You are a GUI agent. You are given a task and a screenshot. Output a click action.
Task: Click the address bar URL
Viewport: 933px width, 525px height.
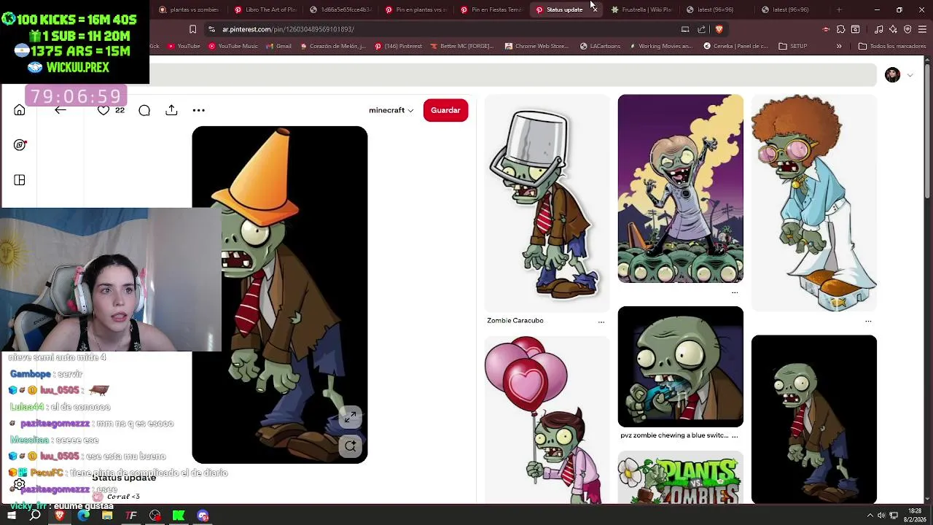[288, 29]
